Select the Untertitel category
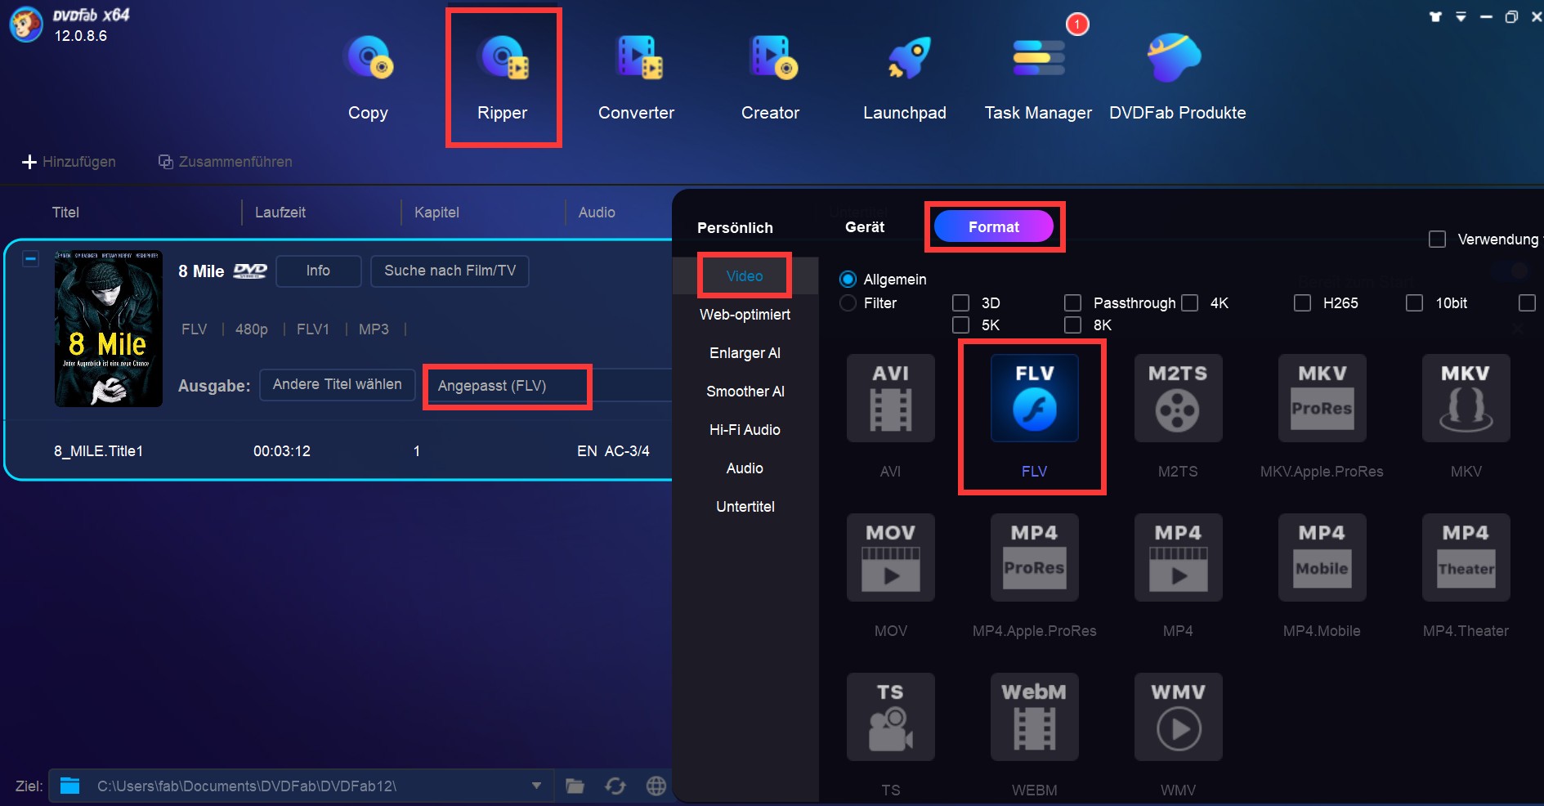 coord(745,507)
